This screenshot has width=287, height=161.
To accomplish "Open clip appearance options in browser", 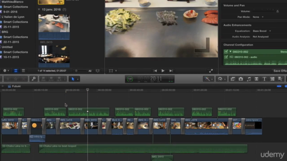I will click(98, 71).
